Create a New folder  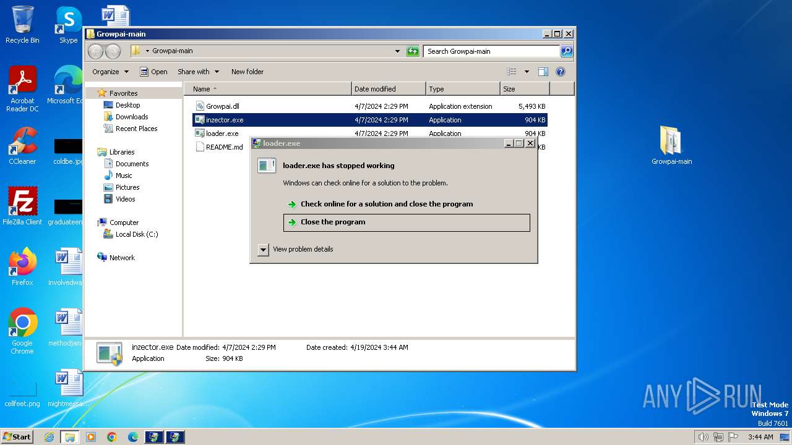click(x=247, y=72)
